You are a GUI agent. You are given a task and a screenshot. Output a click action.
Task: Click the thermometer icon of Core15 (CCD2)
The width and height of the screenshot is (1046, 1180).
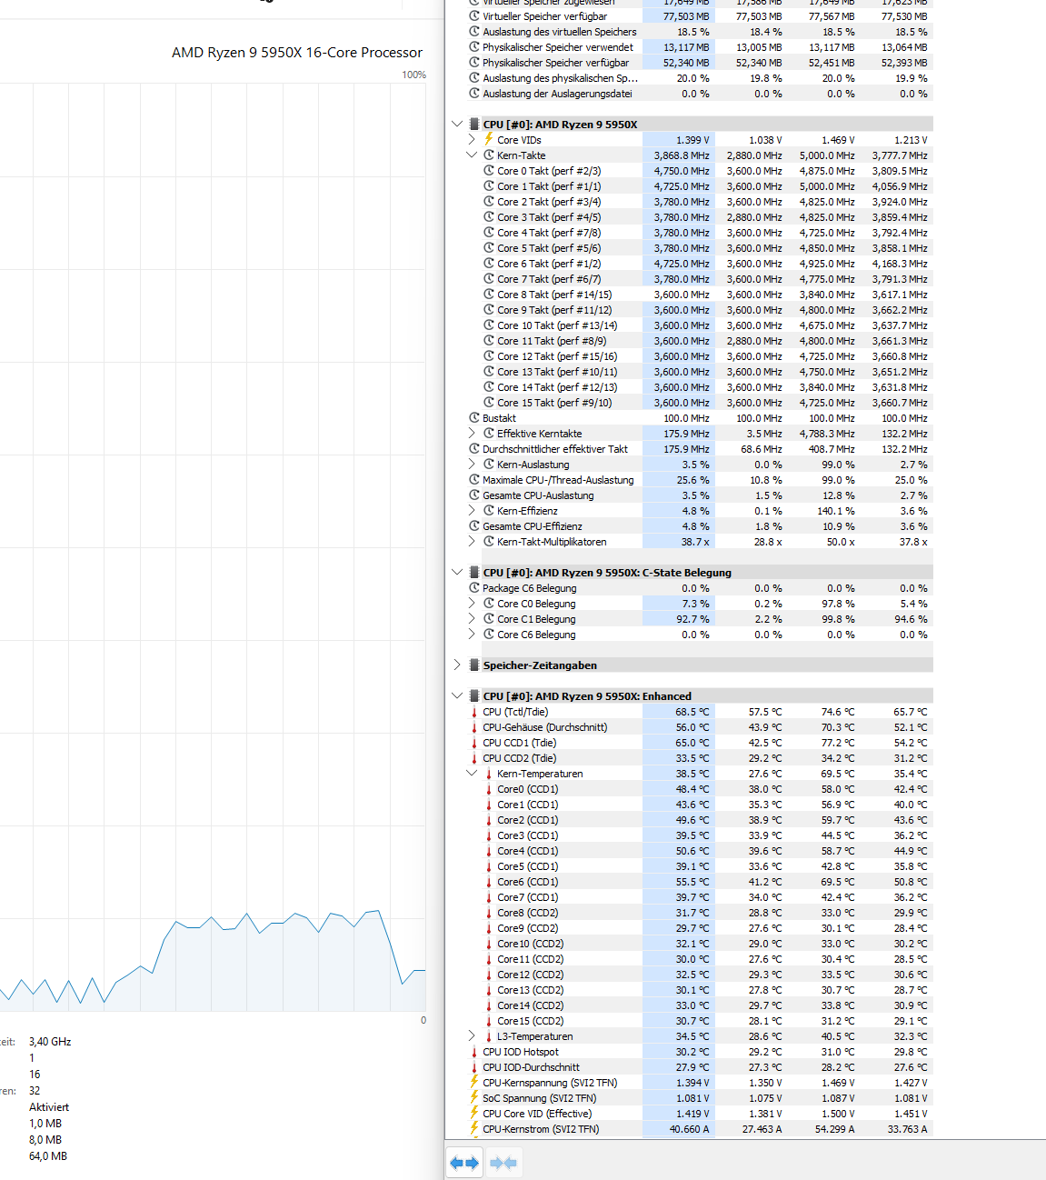click(489, 1021)
